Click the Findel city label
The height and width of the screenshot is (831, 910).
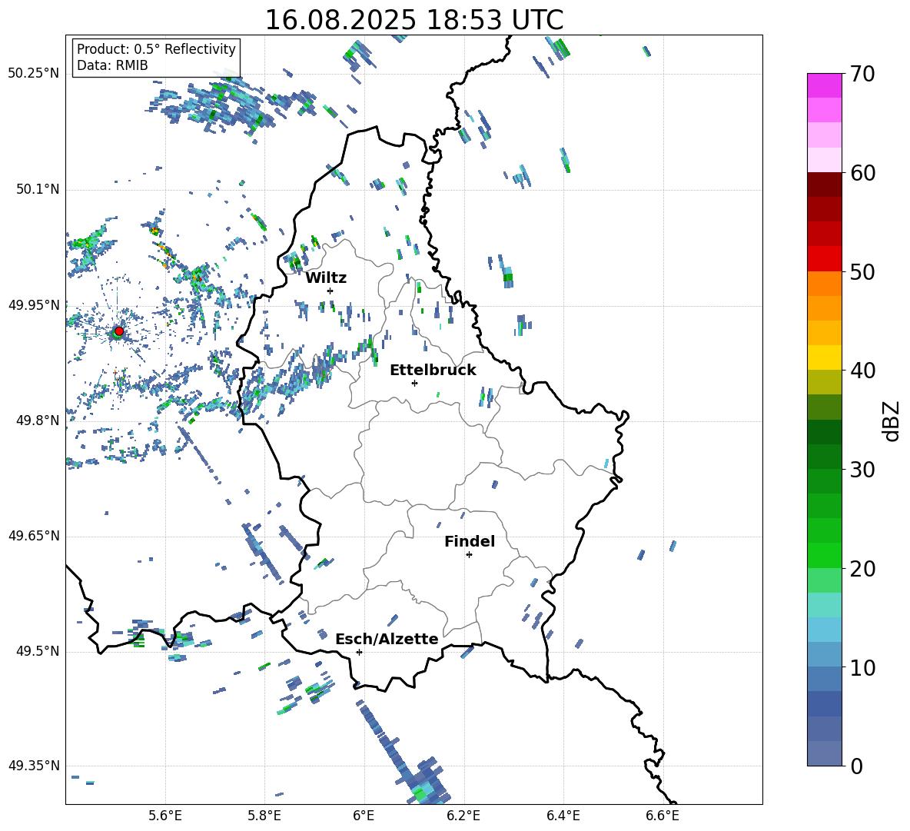tap(470, 541)
